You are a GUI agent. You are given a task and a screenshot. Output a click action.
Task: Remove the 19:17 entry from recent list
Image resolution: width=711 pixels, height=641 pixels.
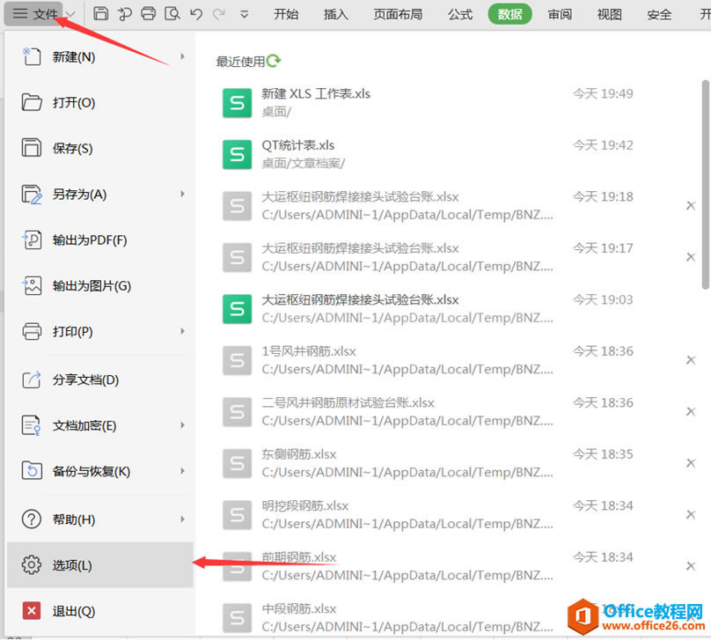point(691,257)
